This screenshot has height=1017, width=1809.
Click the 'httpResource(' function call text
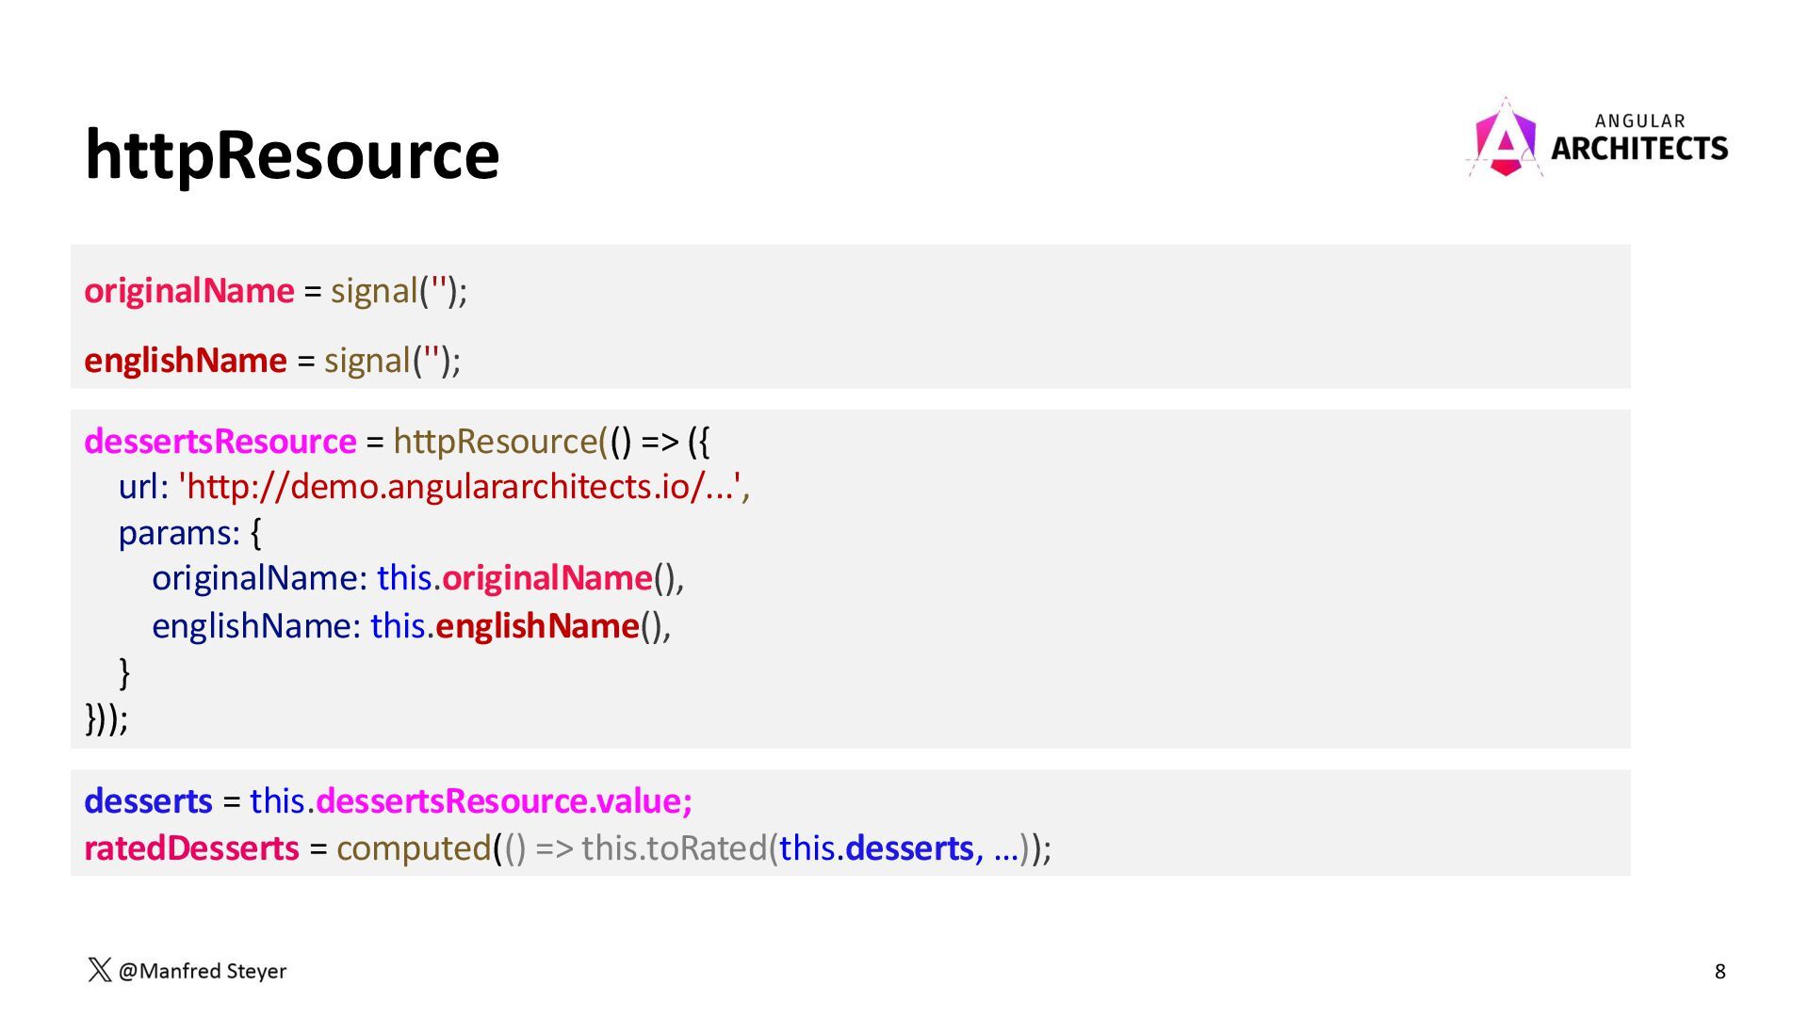tap(501, 441)
